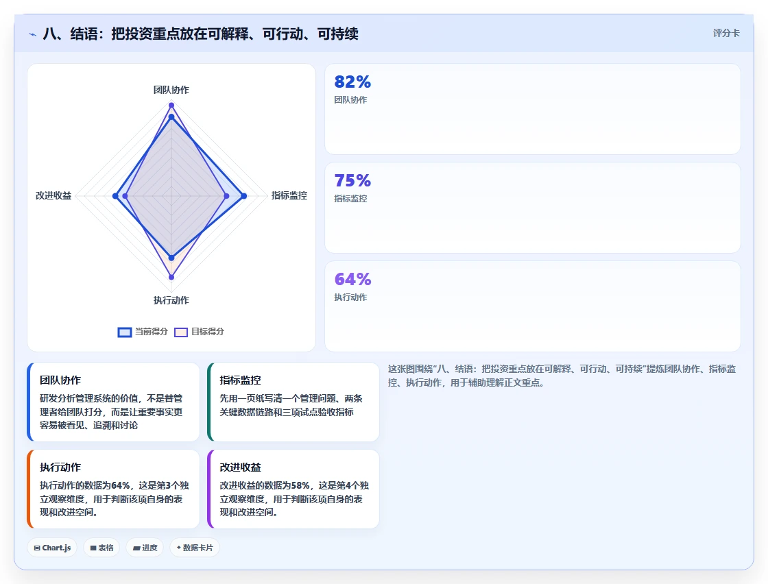Click the 当前得分 point on 指标监控 axis

click(x=244, y=196)
